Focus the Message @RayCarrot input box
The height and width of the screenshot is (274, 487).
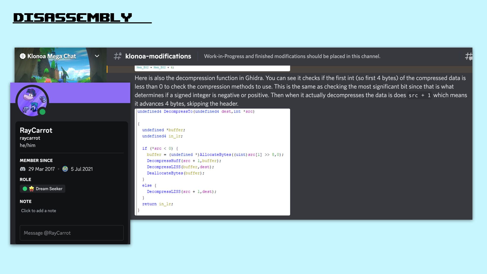[72, 233]
